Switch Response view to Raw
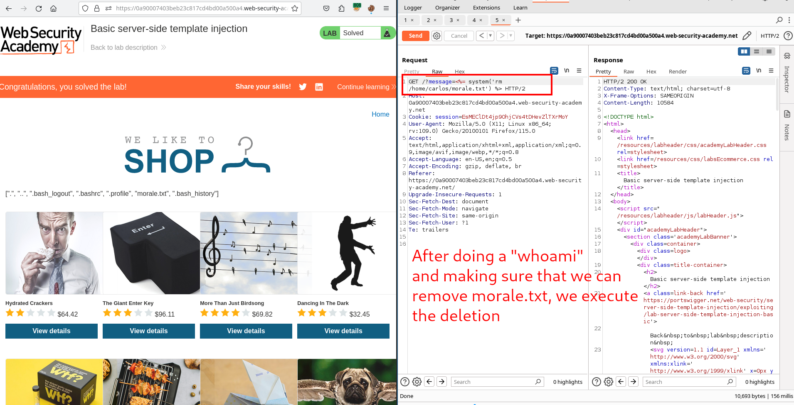Screen dimensions: 794x405 click(x=629, y=71)
